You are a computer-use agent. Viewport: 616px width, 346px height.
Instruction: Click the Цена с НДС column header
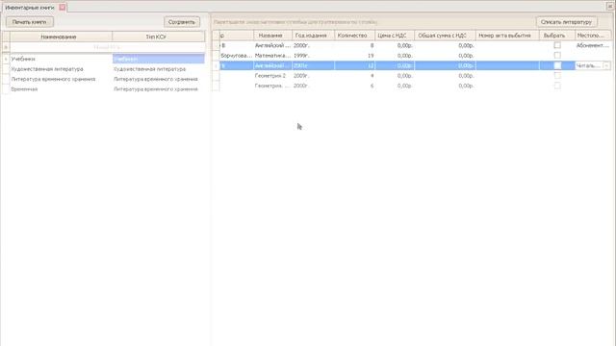395,36
